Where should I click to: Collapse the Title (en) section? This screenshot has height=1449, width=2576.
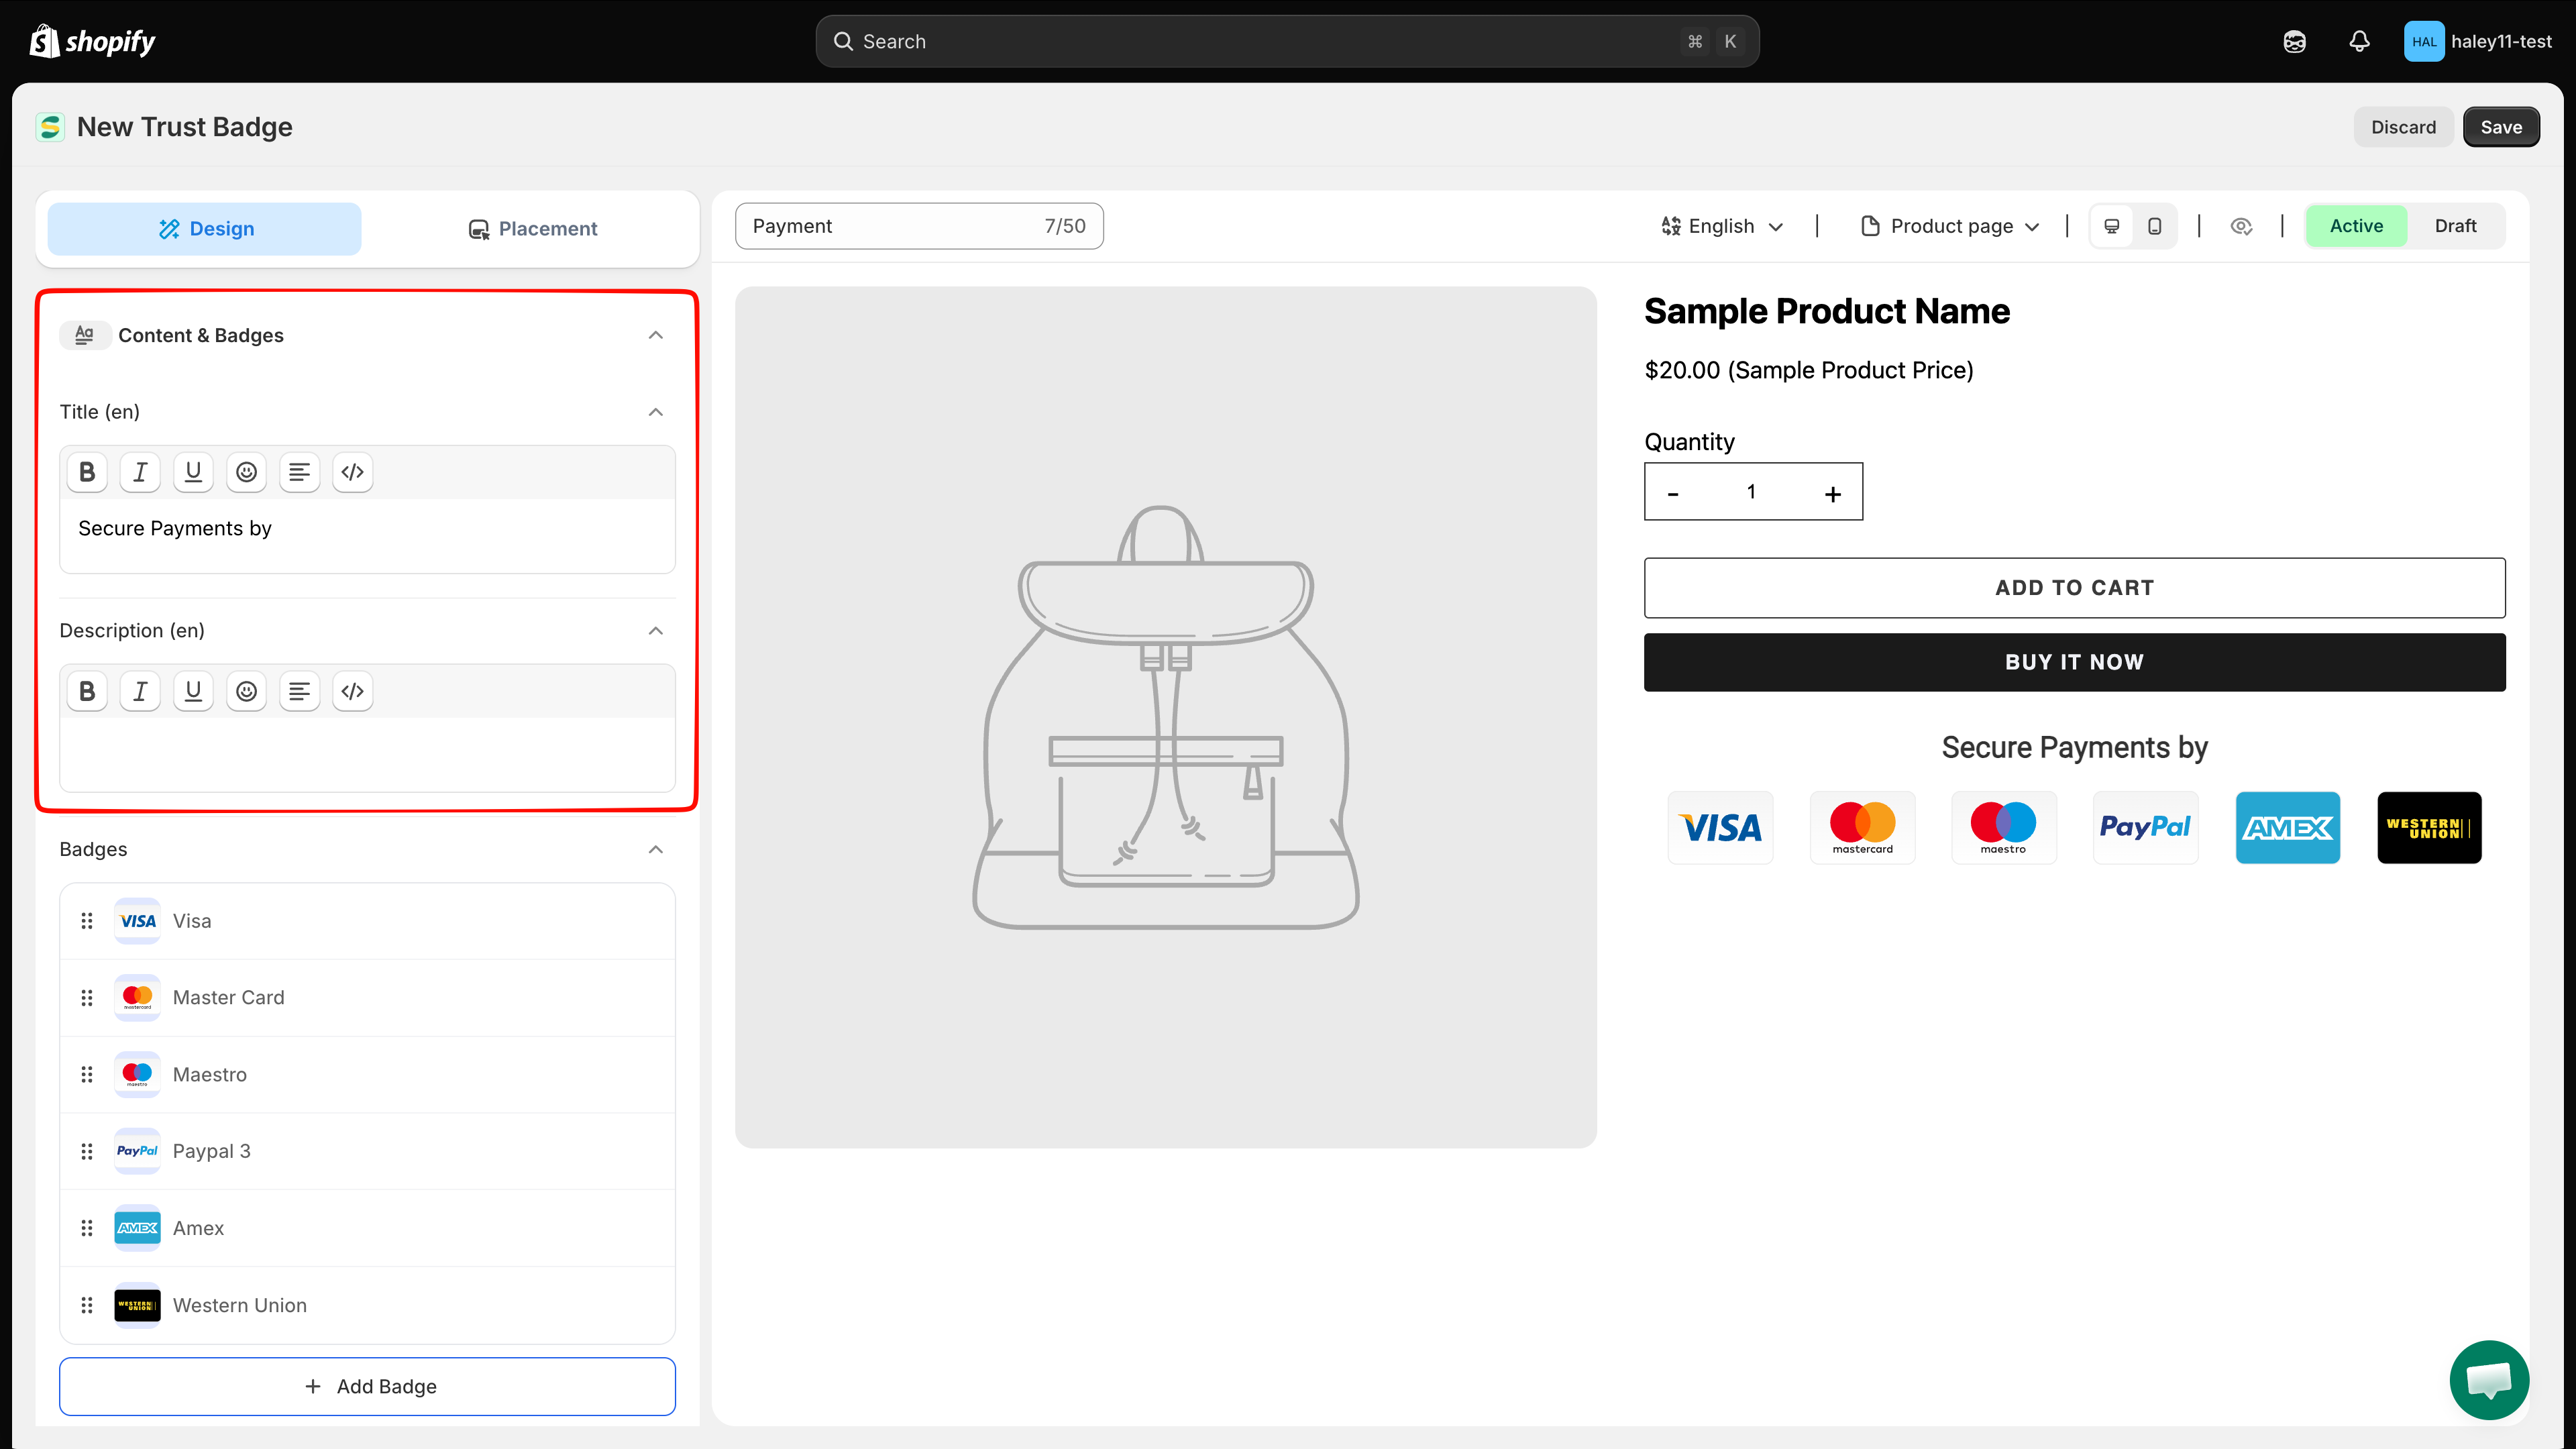tap(655, 412)
